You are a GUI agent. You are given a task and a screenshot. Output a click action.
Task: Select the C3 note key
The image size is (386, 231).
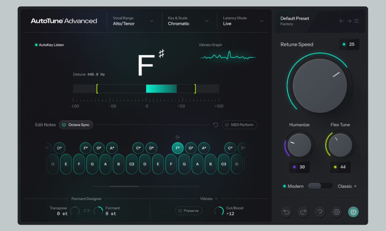[224, 164]
